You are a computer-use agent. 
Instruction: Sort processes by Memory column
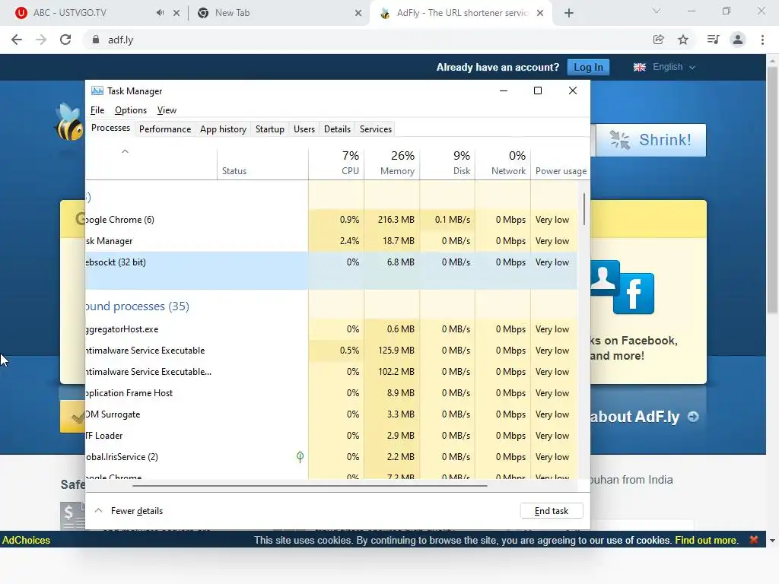pos(392,163)
